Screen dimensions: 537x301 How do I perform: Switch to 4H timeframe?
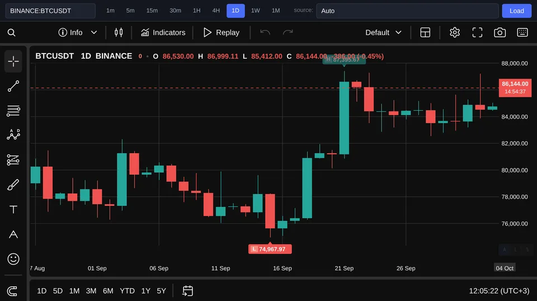pyautogui.click(x=216, y=11)
